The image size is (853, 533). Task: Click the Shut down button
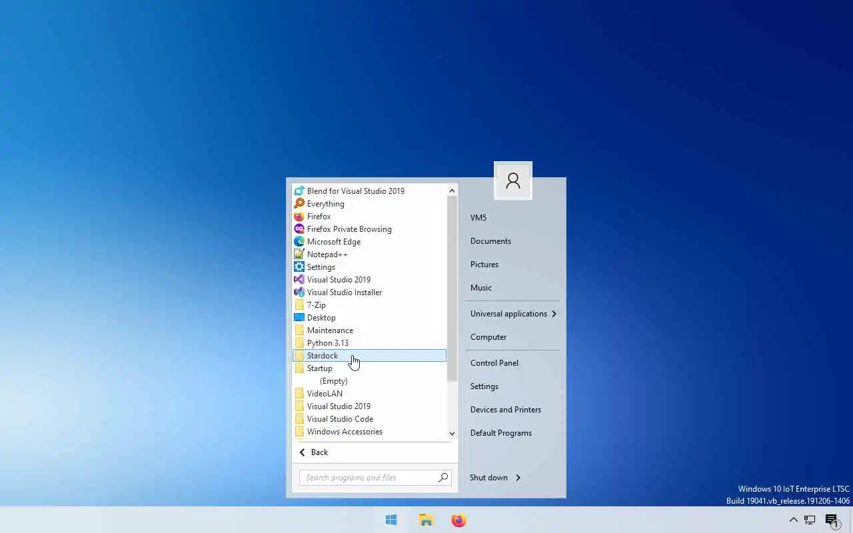(x=488, y=478)
